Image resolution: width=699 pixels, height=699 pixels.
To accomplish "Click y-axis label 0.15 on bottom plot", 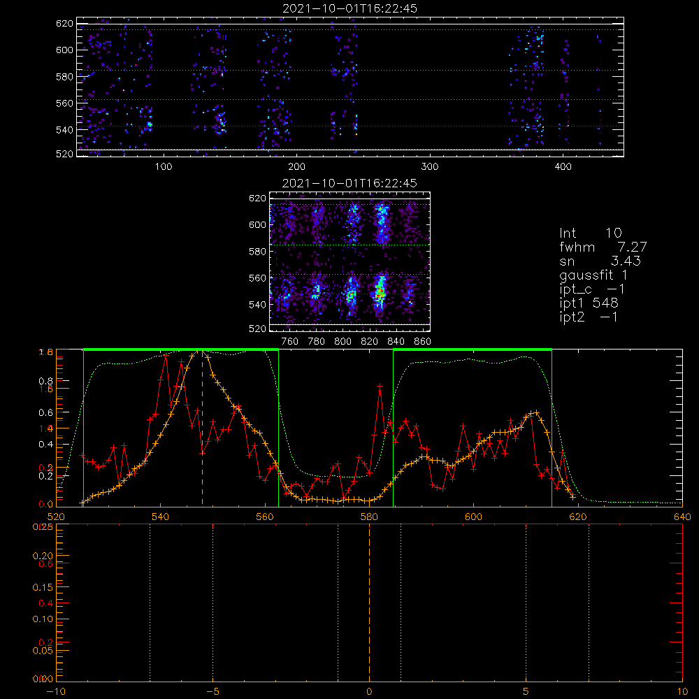I will tap(43, 588).
